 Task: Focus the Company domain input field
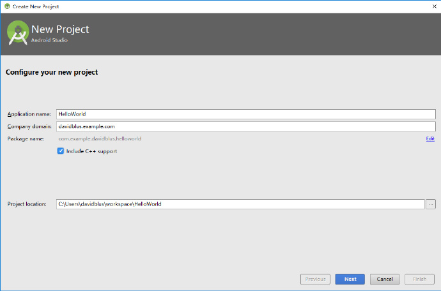(x=246, y=126)
